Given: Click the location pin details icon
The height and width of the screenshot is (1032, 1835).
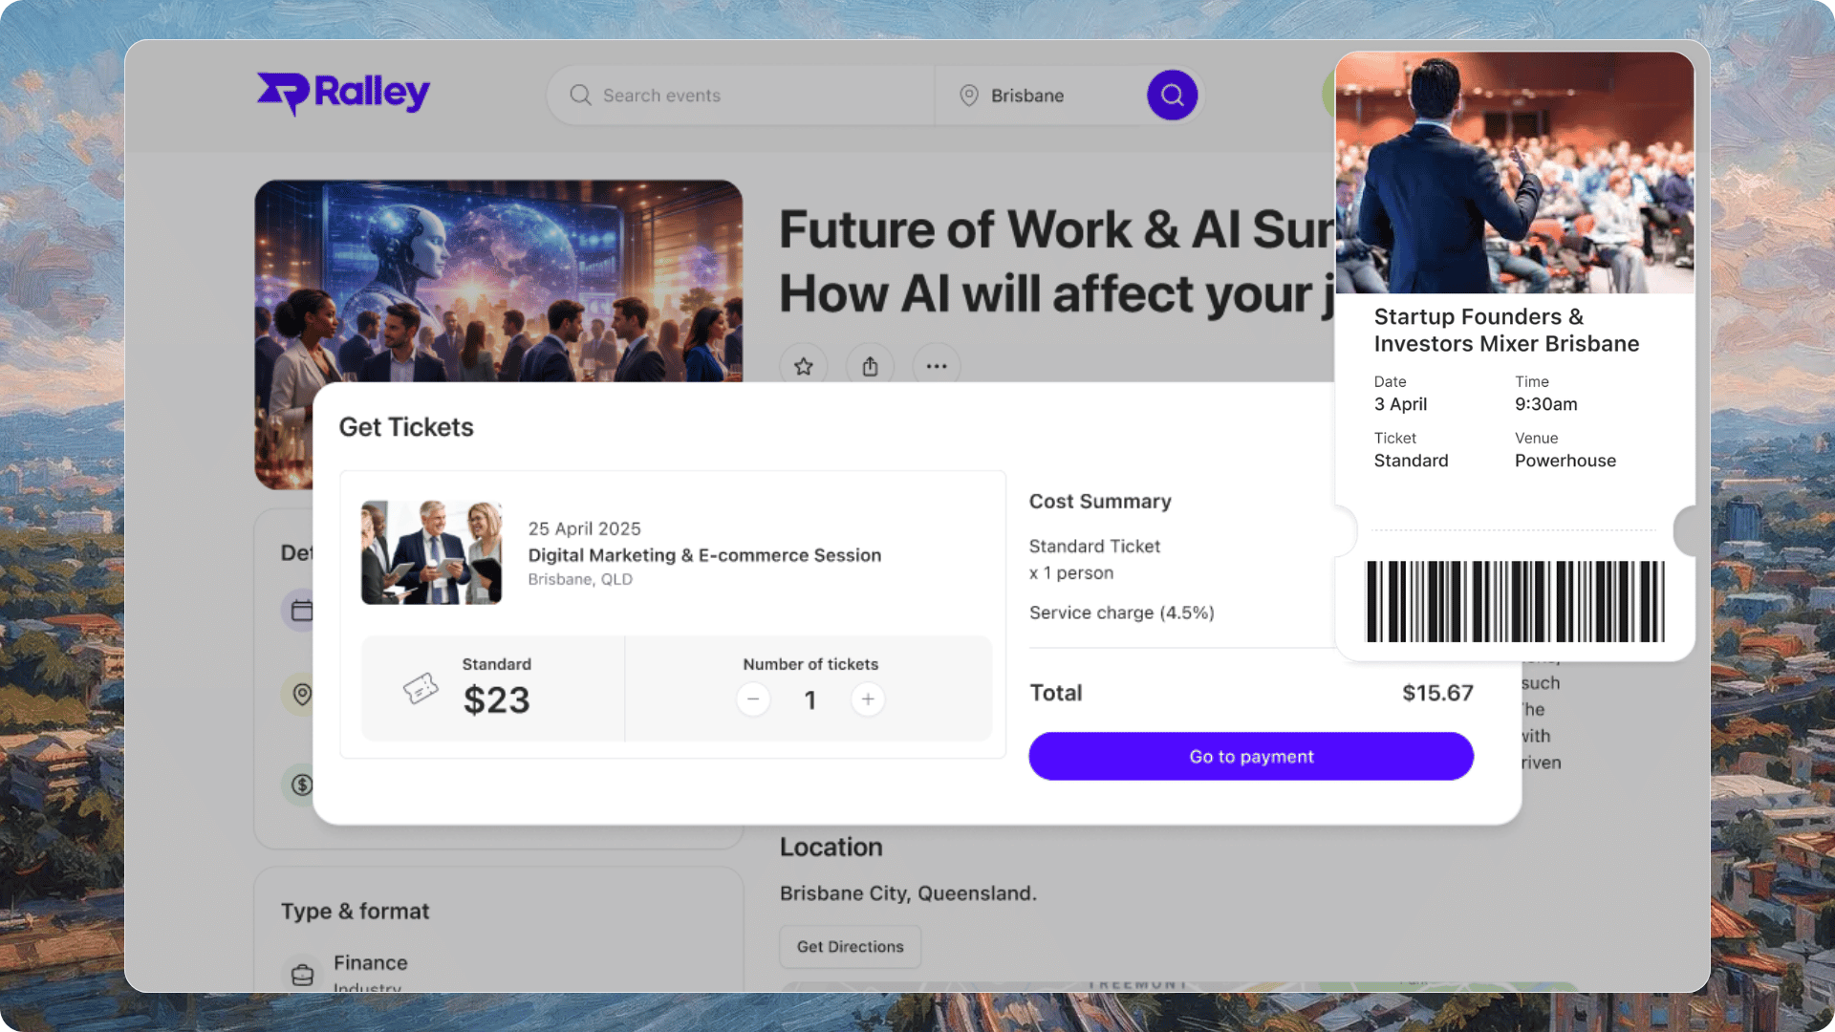Looking at the screenshot, I should (x=301, y=694).
